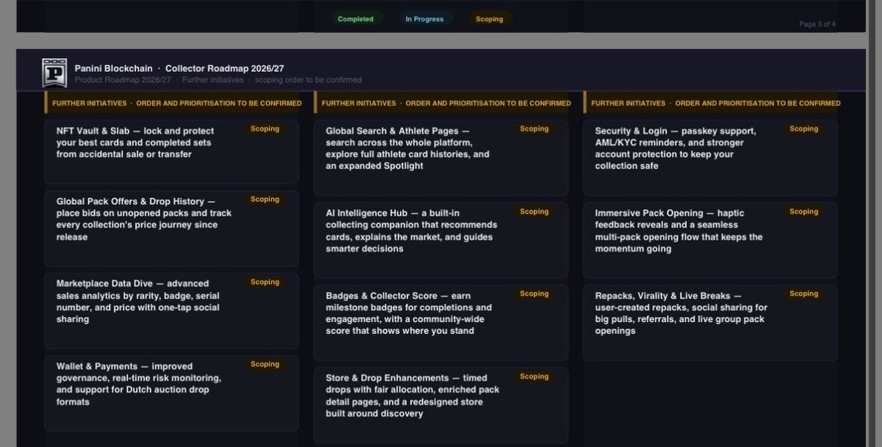Open the Global Search & Athlete Pages card
The height and width of the screenshot is (447, 882).
tap(441, 158)
